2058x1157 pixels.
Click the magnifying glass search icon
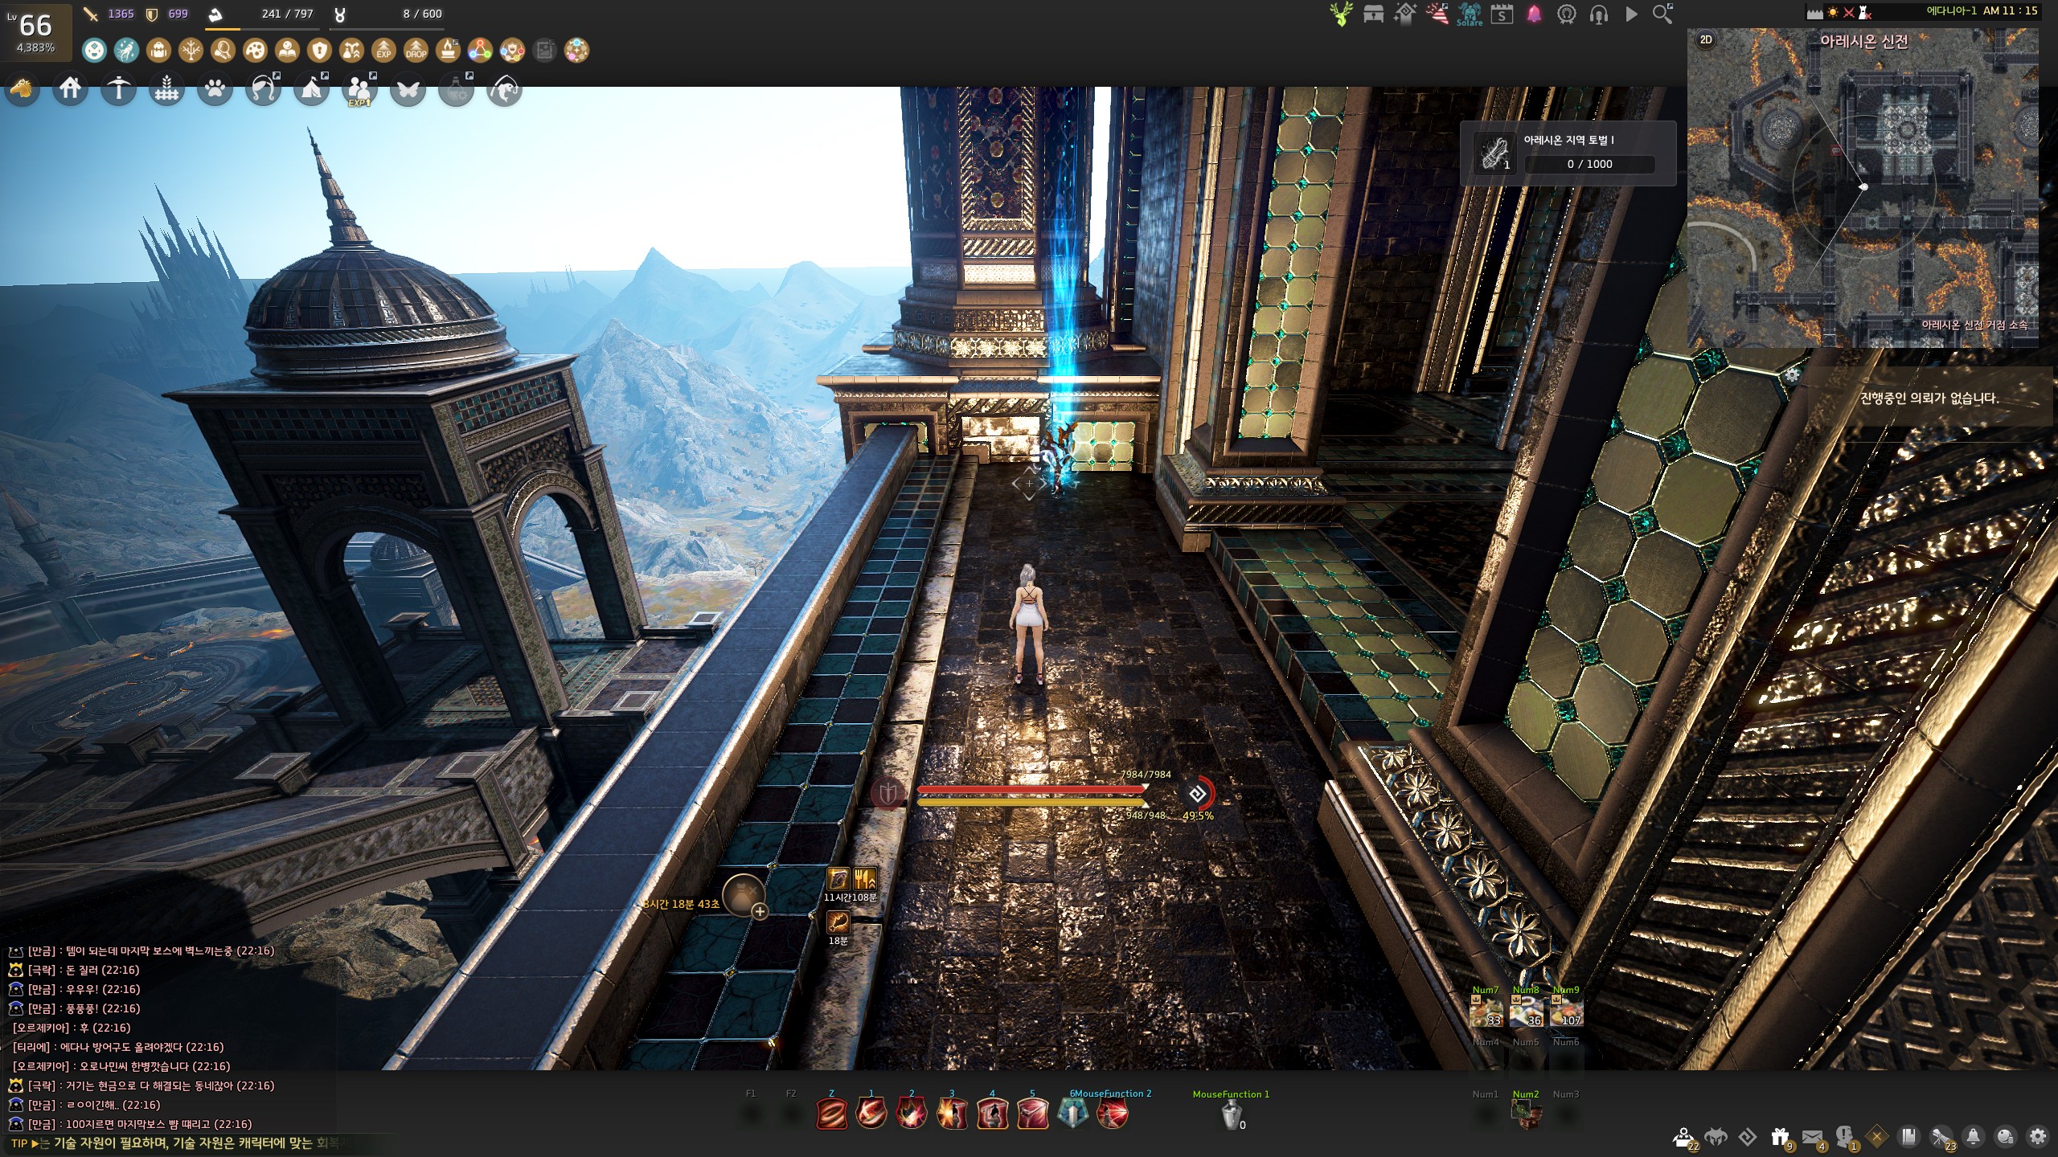[1662, 14]
